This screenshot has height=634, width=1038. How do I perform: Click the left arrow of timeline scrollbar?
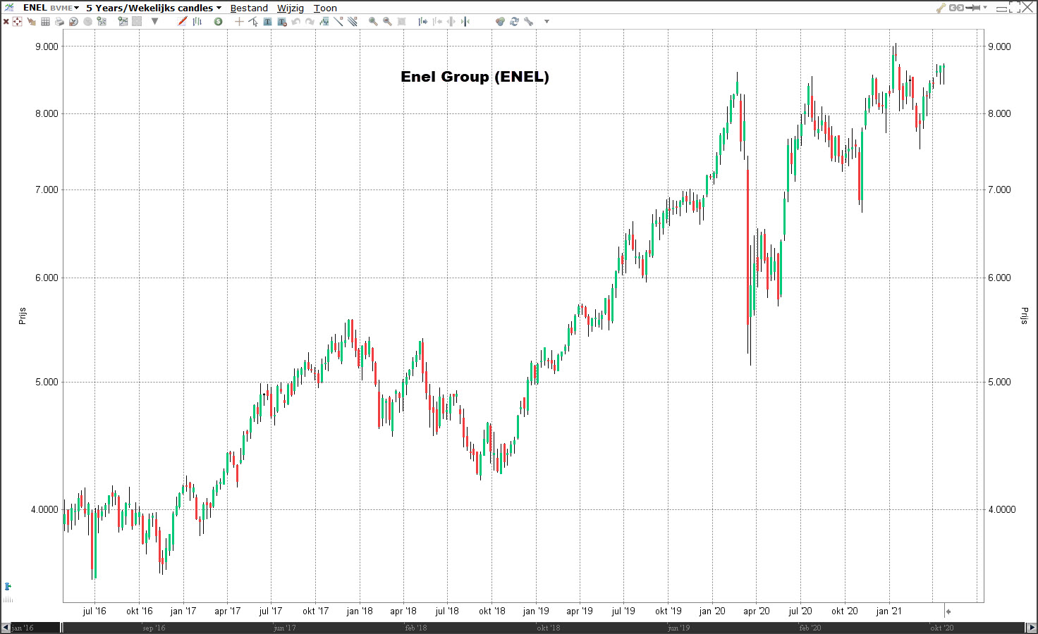pyautogui.click(x=6, y=627)
